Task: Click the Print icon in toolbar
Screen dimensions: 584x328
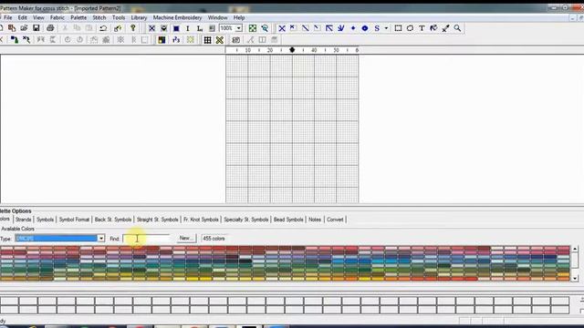Action: [50, 28]
